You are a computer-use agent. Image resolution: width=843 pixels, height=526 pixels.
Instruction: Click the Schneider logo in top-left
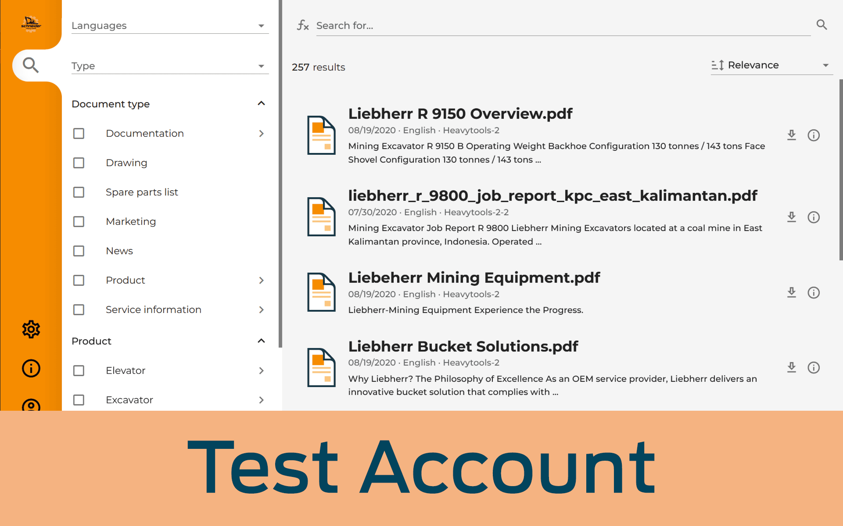[x=30, y=24]
